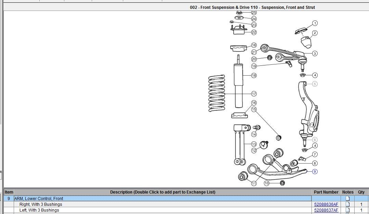
Task: Open part number 52088637AF link
Action: point(326,210)
